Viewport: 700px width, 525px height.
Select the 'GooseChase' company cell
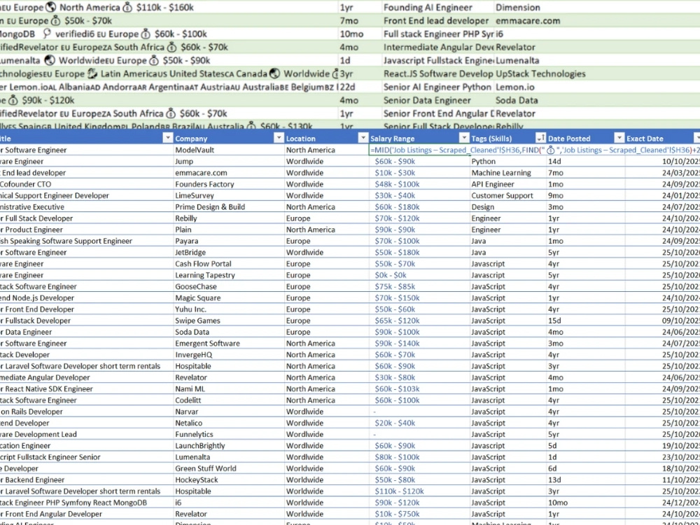pyautogui.click(x=229, y=286)
